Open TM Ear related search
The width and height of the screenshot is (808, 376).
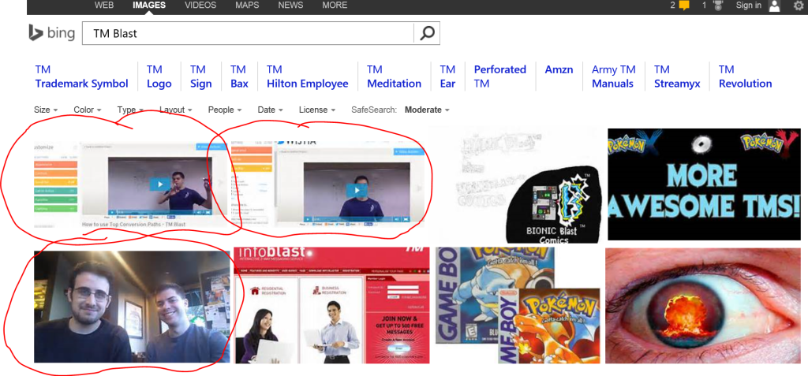448,76
